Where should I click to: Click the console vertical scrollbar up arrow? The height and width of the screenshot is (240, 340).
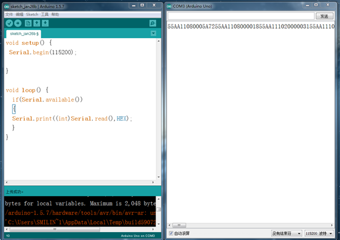click(159, 199)
